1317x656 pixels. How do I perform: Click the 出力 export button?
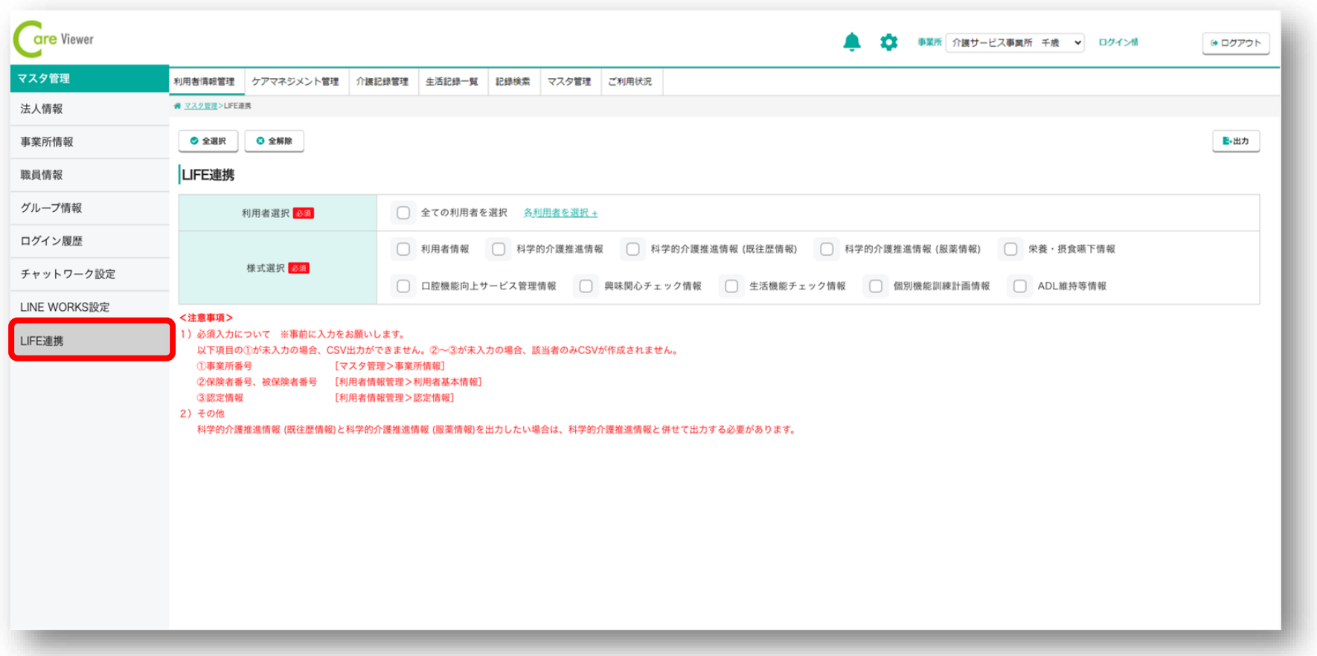point(1235,141)
